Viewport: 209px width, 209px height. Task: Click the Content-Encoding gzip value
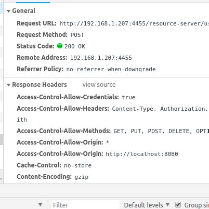[82, 177]
